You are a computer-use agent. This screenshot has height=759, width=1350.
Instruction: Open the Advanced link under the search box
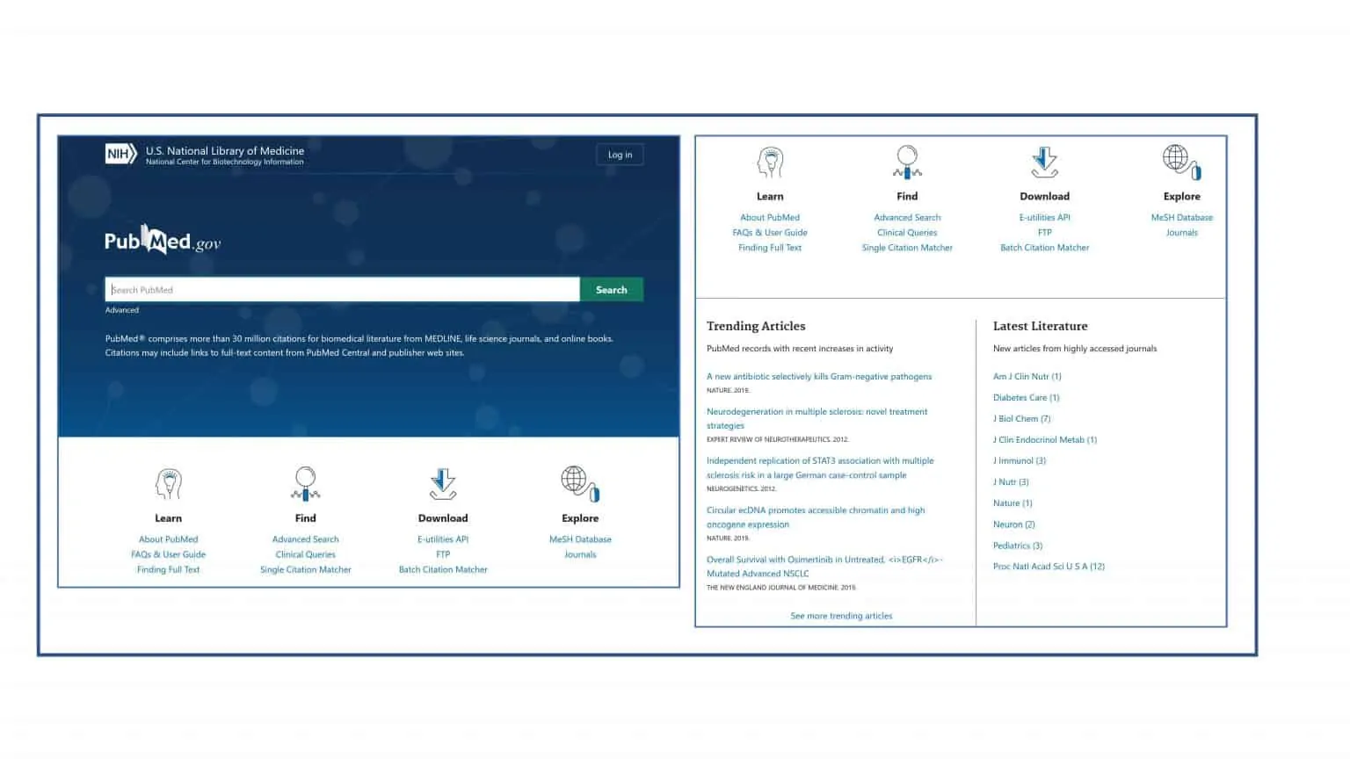click(x=122, y=310)
